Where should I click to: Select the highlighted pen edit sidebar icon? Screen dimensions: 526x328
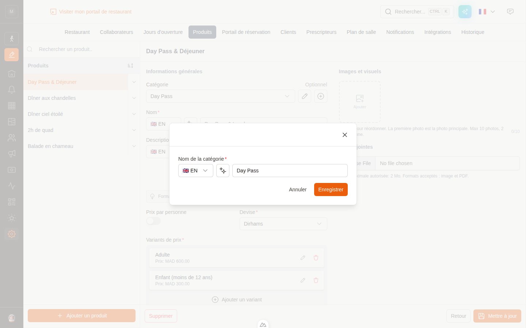[x=12, y=55]
